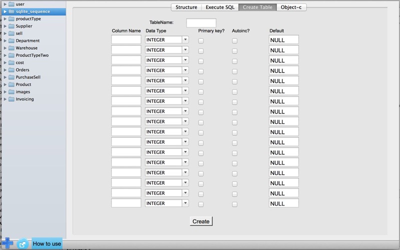The width and height of the screenshot is (400, 250).
Task: Select the Supplier table name
Action: (24, 26)
